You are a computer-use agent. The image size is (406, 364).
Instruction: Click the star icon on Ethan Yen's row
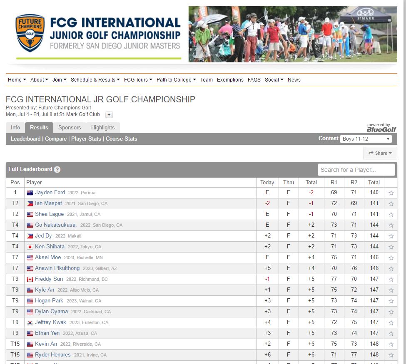(391, 334)
